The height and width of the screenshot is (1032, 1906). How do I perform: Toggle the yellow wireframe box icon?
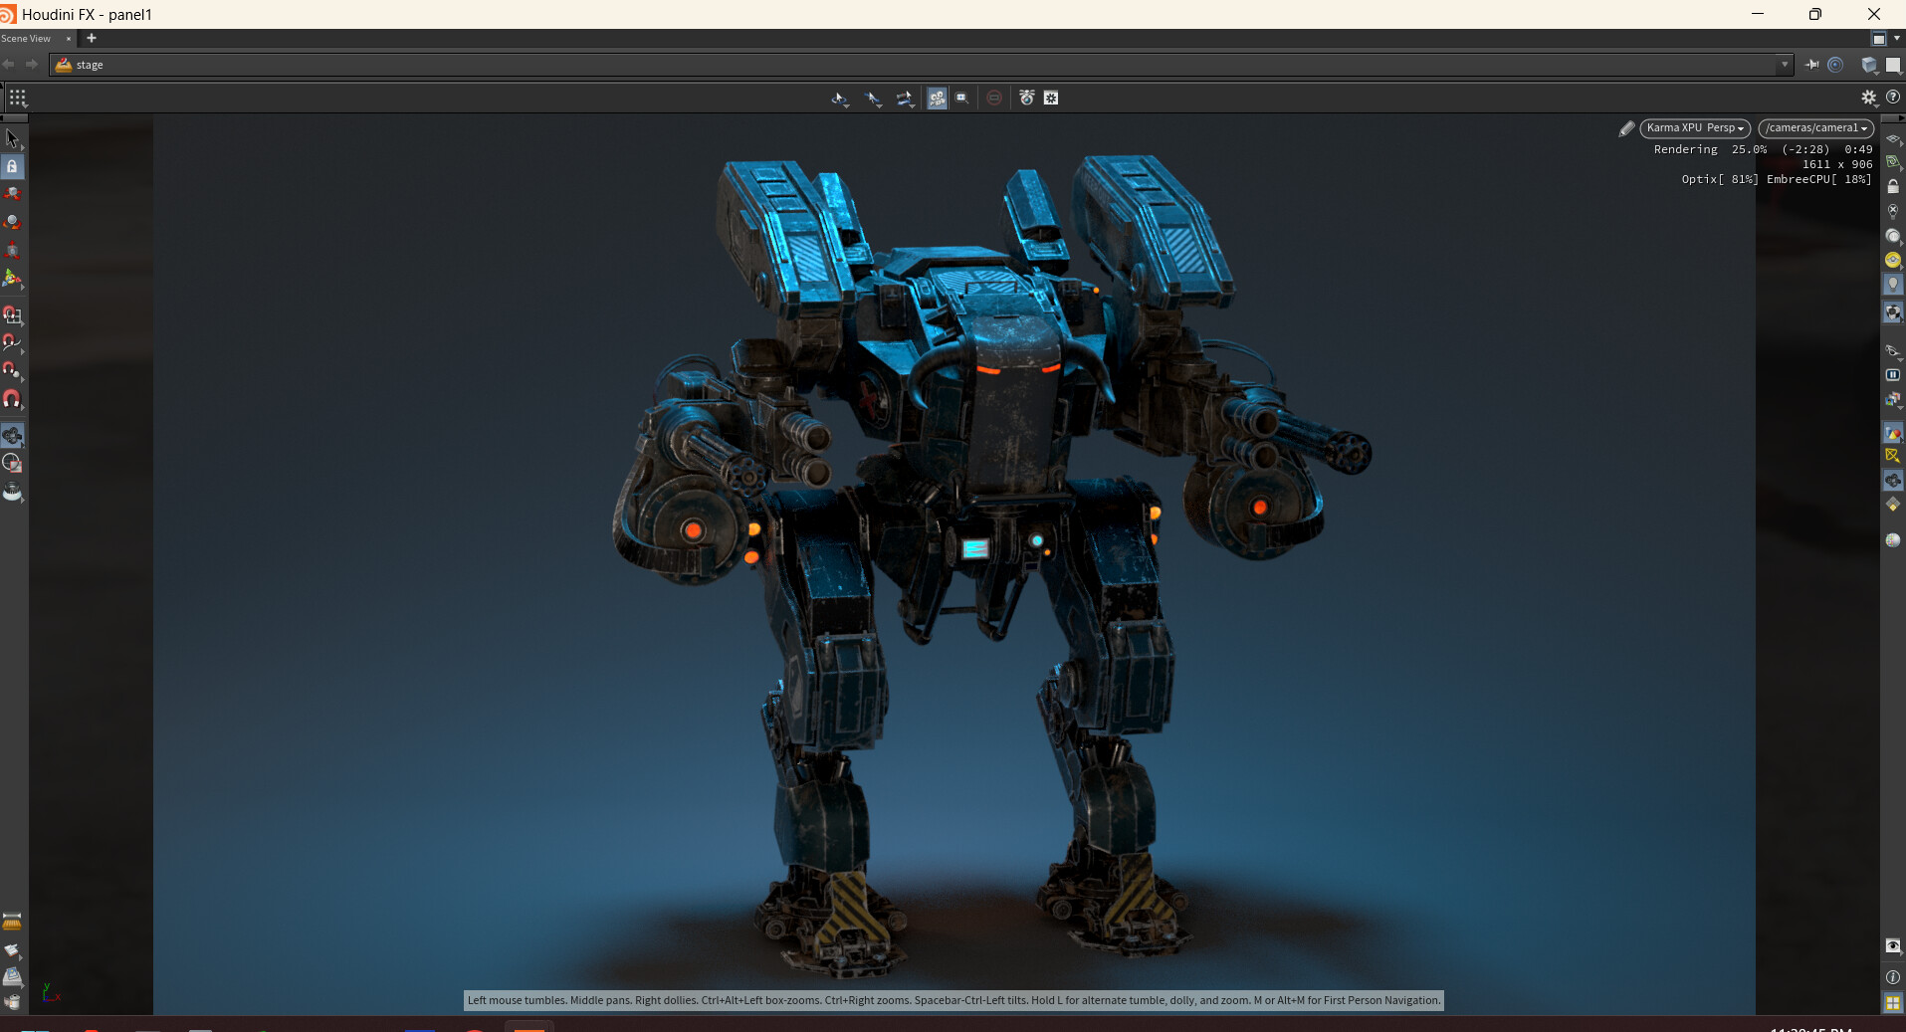coord(1893,456)
